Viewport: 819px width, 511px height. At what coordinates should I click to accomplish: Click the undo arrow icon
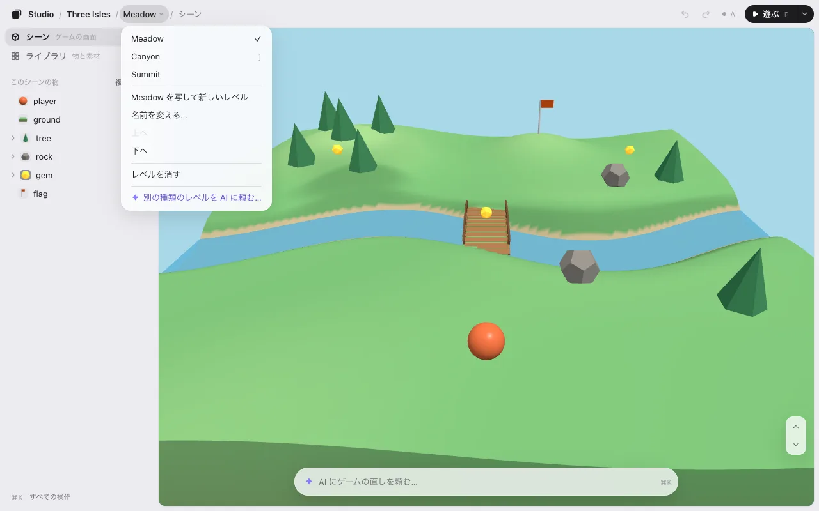click(685, 14)
